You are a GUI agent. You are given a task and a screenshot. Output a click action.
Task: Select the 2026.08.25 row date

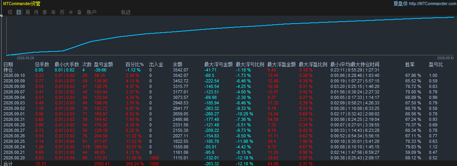point(14,141)
